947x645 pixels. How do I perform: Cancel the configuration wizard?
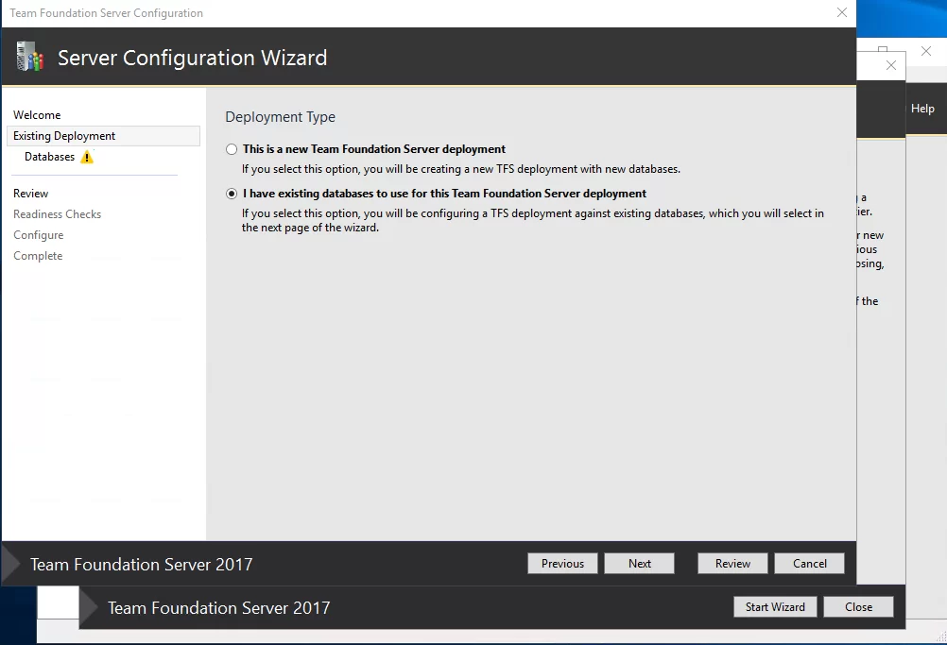pyautogui.click(x=809, y=564)
